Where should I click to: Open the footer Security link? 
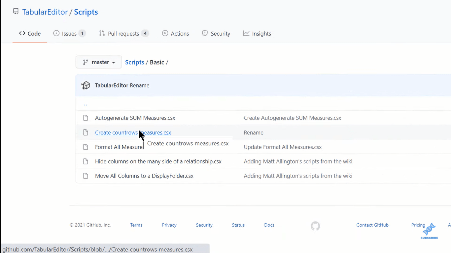pyautogui.click(x=204, y=225)
